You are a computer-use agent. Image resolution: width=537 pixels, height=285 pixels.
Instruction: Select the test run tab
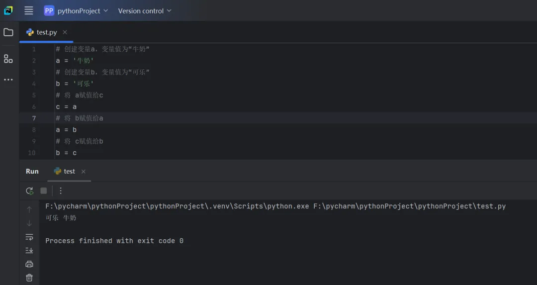(69, 171)
